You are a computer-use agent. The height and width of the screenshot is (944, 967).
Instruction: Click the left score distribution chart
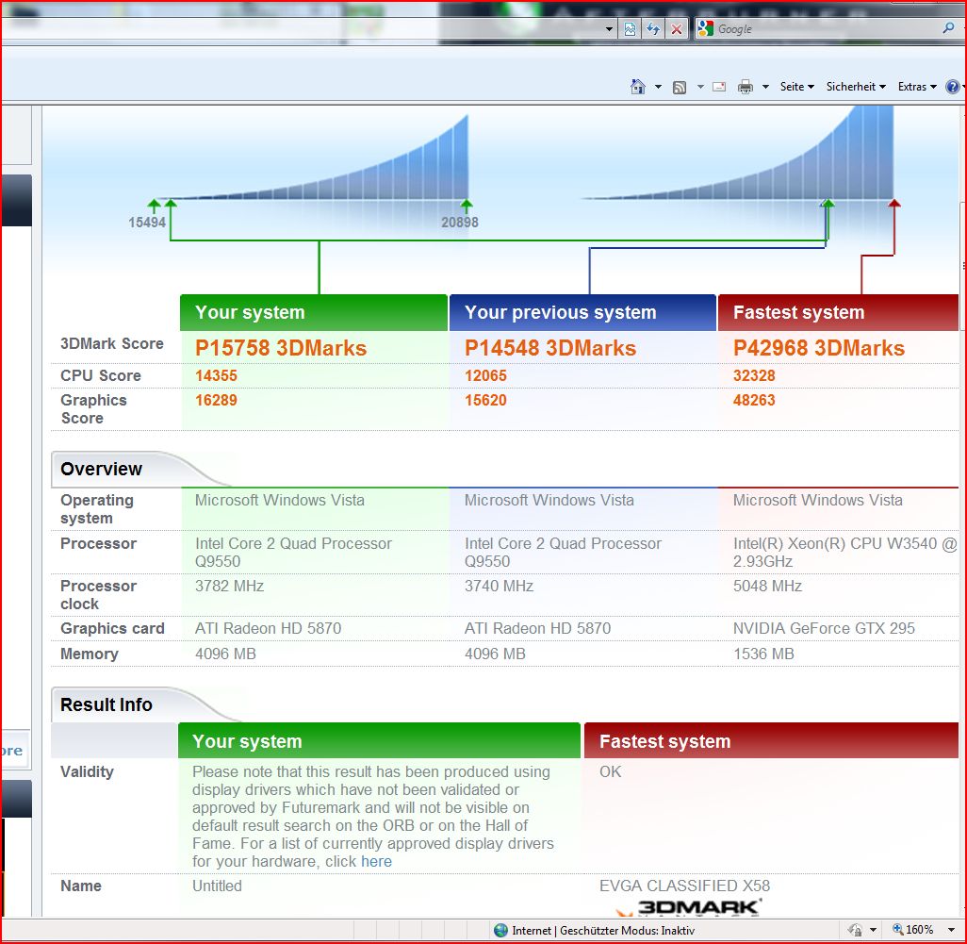[x=315, y=159]
